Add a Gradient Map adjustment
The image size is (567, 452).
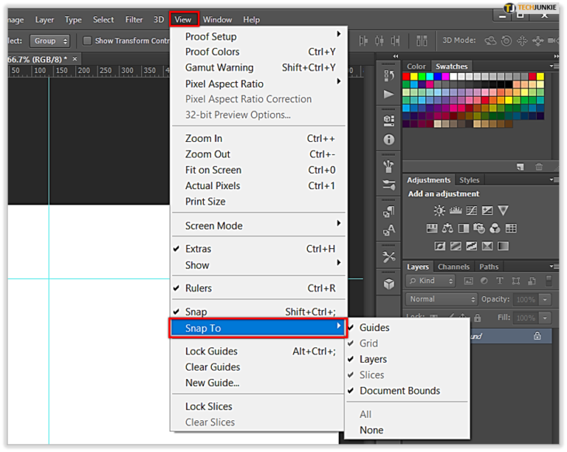pyautogui.click(x=503, y=246)
